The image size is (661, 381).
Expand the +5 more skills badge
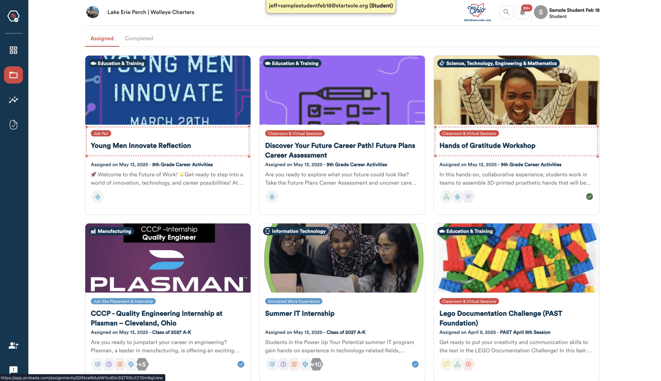[x=142, y=364]
